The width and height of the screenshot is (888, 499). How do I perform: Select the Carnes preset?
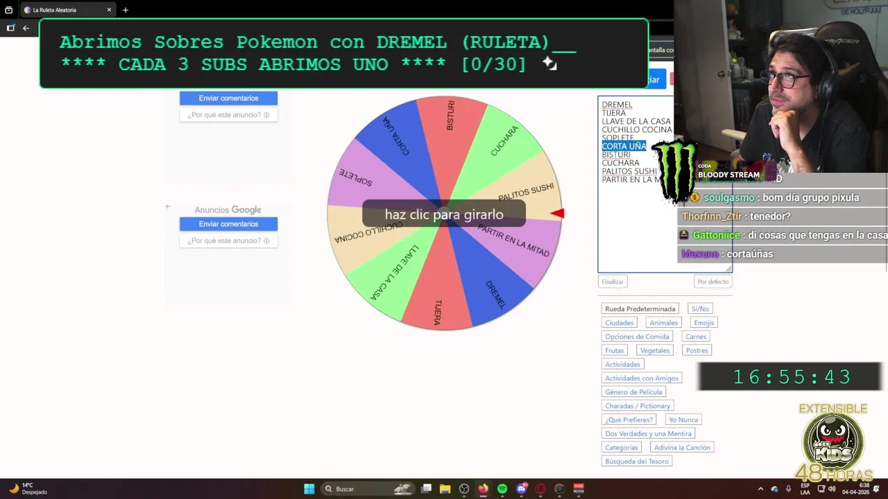(x=696, y=337)
